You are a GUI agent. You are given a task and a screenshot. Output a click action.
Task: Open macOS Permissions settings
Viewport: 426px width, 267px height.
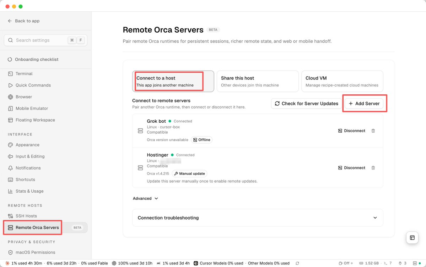32,252
